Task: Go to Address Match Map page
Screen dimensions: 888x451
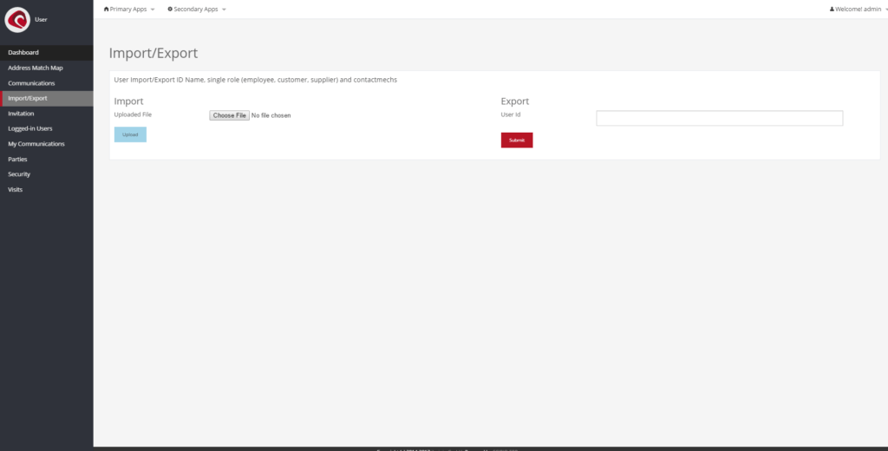Action: [35, 68]
